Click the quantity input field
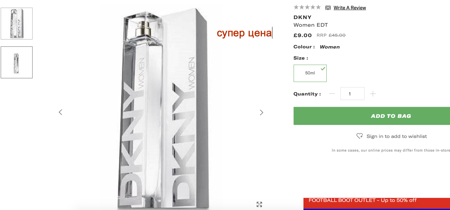Viewport: 450px width, 210px height. (x=352, y=94)
